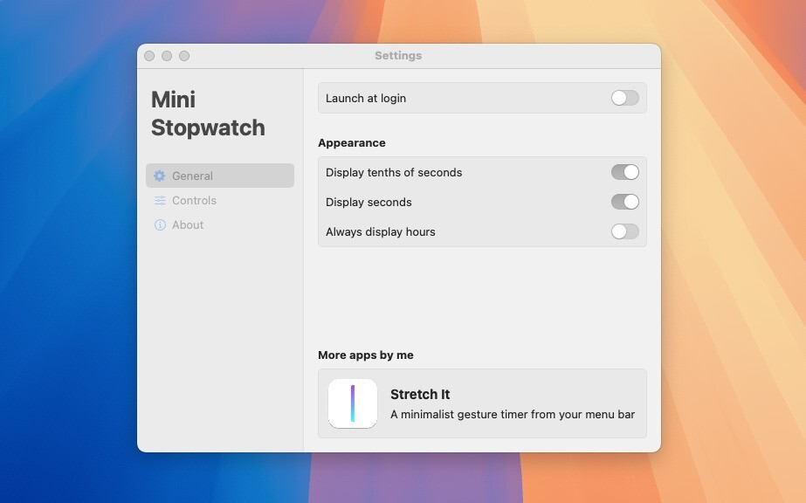Click the Appearance section header
This screenshot has width=806, height=503.
(352, 142)
